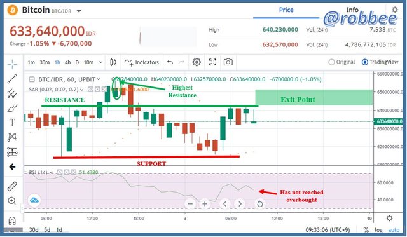This screenshot has width=407, height=237.
Task: Select the 30m timeframe
Action: click(x=45, y=62)
